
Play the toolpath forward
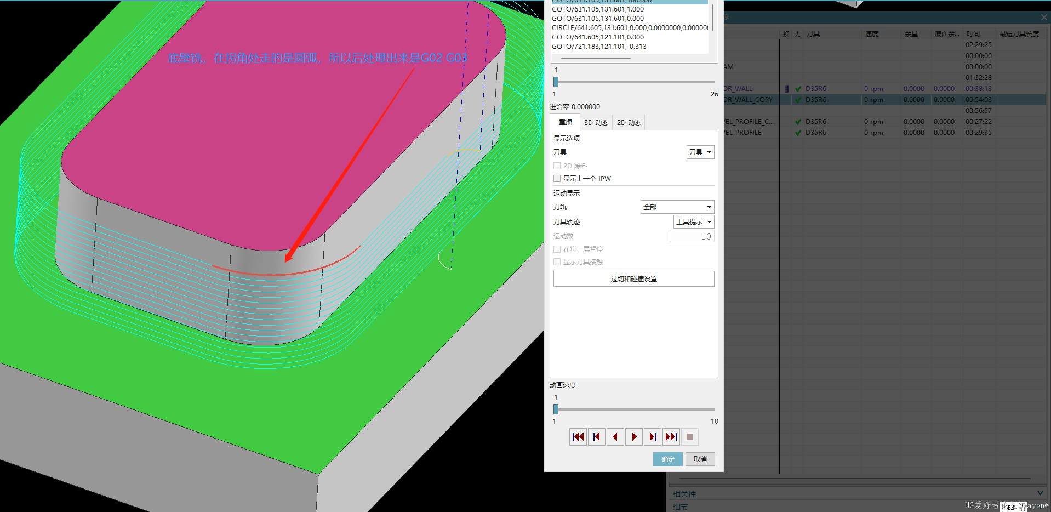pos(634,437)
